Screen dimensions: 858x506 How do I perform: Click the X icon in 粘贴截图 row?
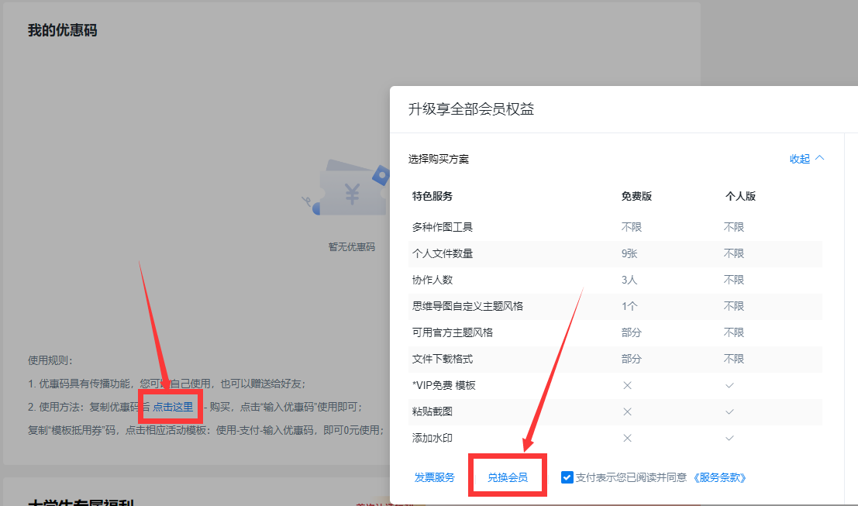click(x=627, y=411)
